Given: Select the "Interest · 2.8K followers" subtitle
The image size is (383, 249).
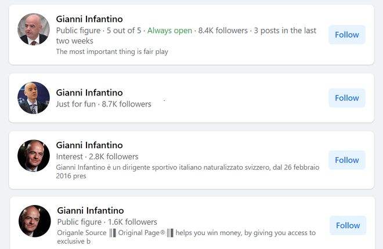Looking at the screenshot, I should (x=97, y=156).
